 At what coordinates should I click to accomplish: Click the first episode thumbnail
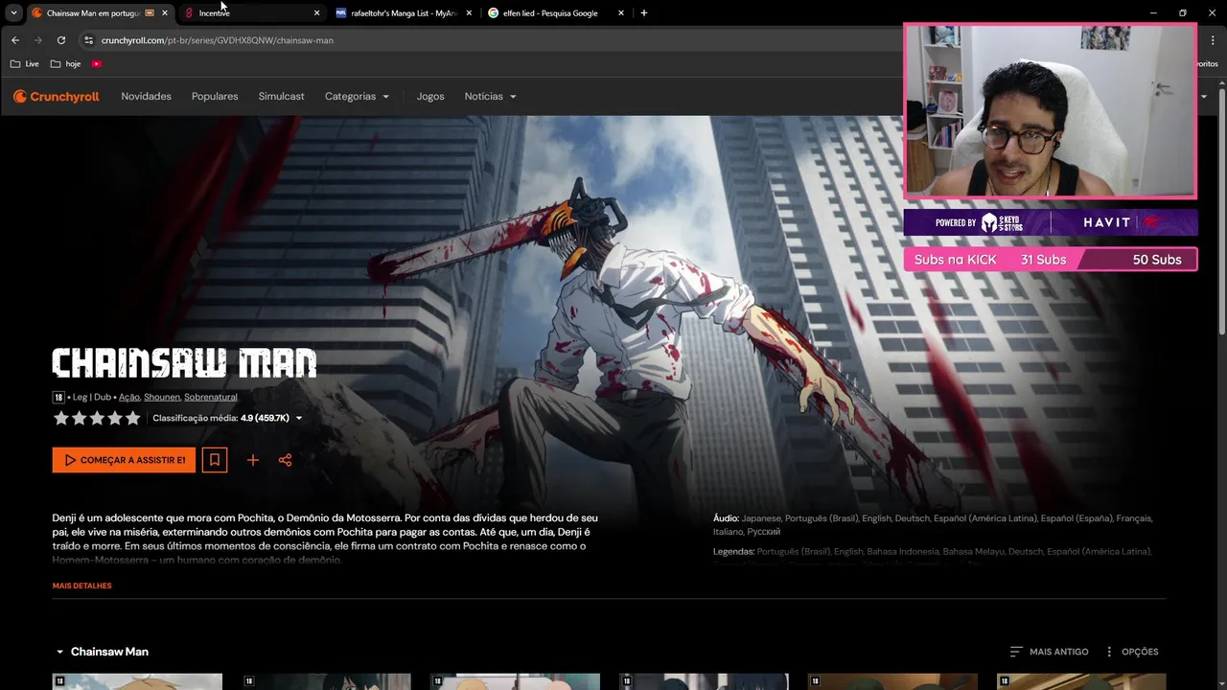coord(137,681)
